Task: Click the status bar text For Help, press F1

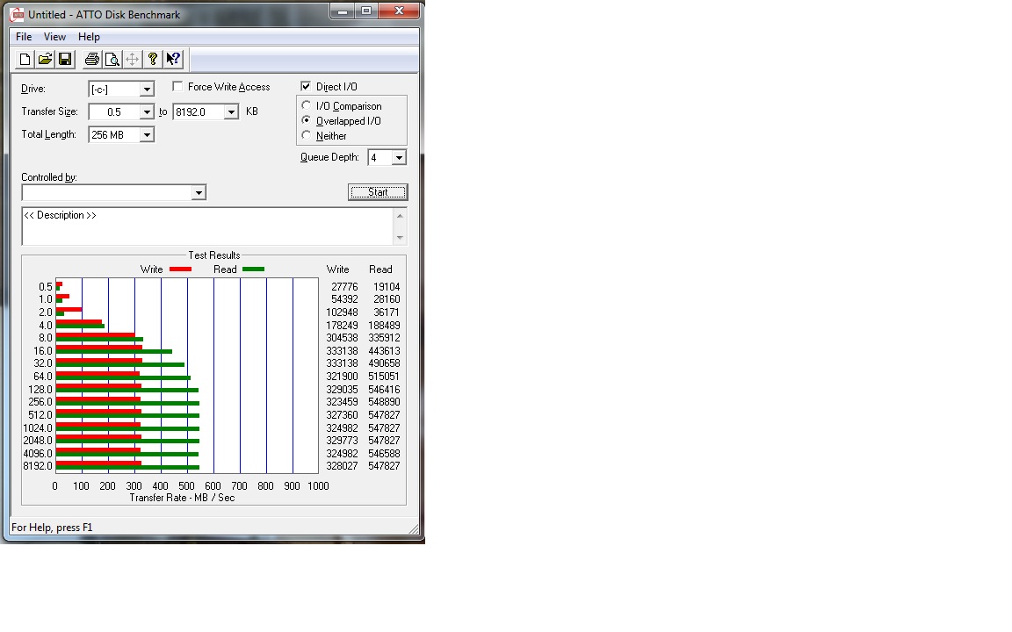Action: click(x=53, y=528)
